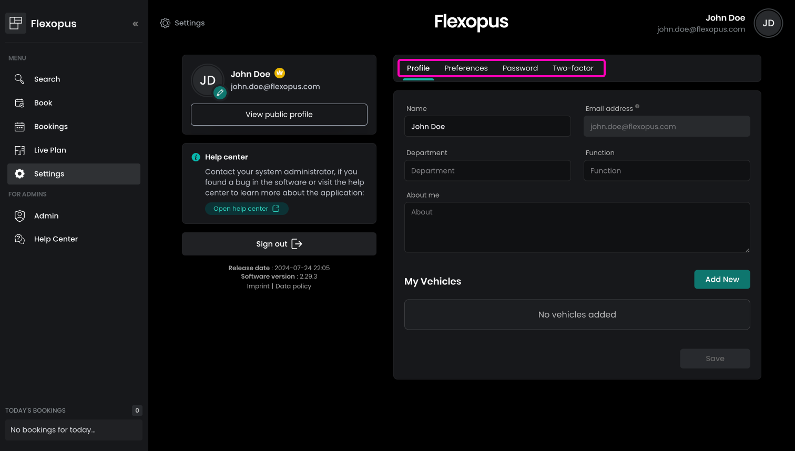This screenshot has height=451, width=795.
Task: Switch to the Preferences tab
Action: coord(466,68)
